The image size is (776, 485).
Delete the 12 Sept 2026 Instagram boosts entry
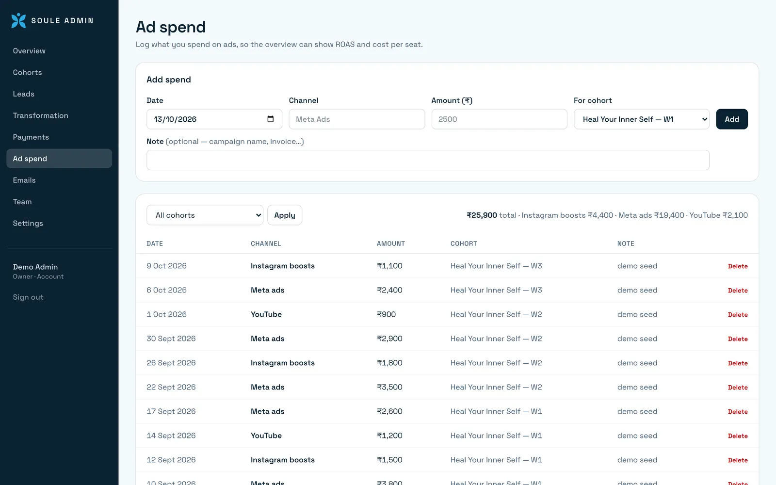coord(738,460)
